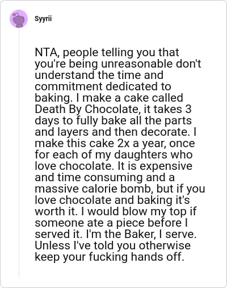
Task: Click the word understand in the comment
Action: (x=65, y=75)
